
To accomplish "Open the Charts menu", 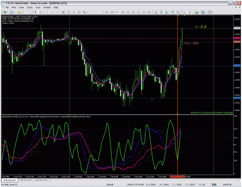I will coord(30,7).
